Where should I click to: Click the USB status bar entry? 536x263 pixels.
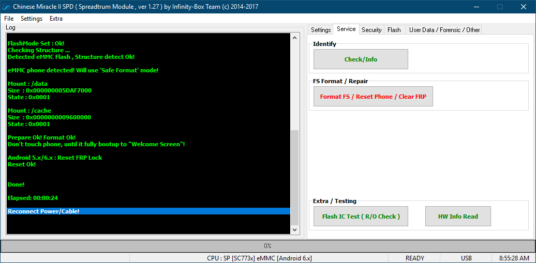click(x=466, y=258)
